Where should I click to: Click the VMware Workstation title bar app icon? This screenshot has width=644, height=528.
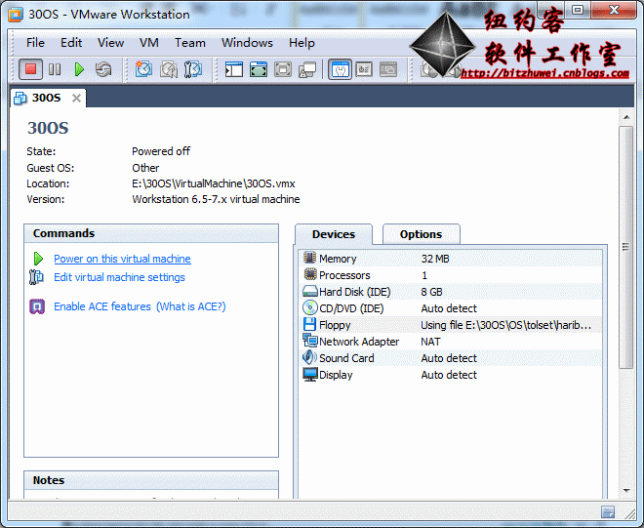tap(16, 15)
